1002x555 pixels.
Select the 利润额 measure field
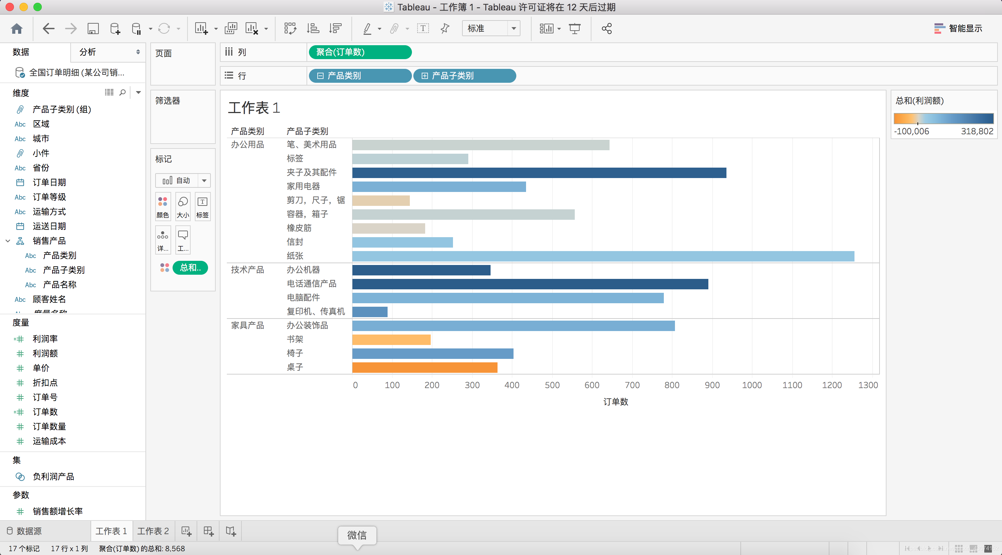pyautogui.click(x=45, y=353)
